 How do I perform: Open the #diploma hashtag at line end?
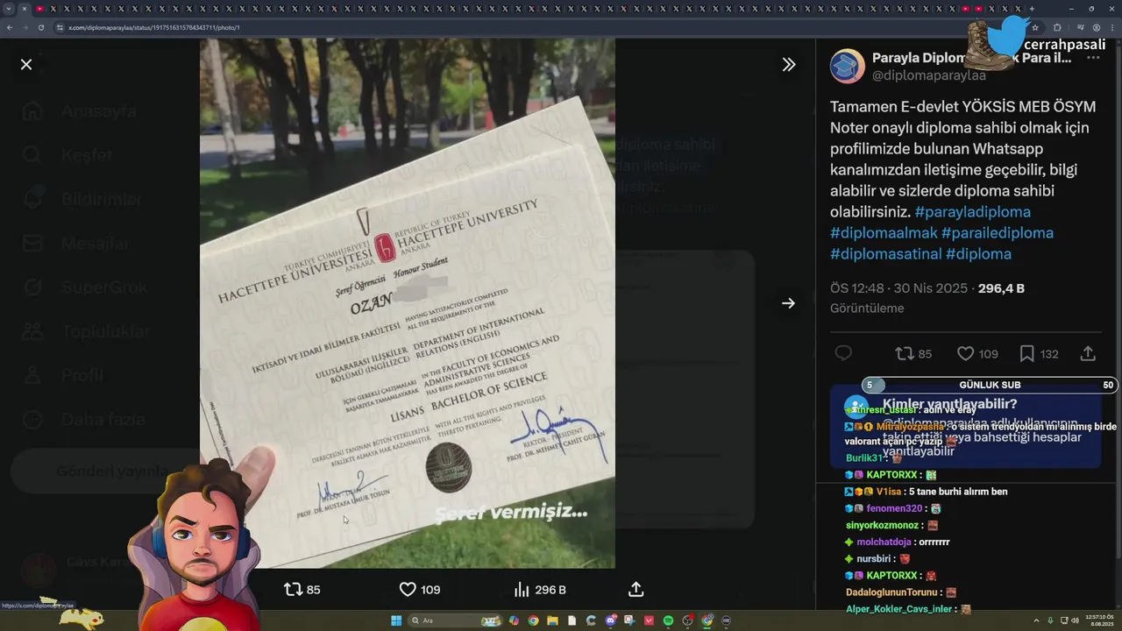pos(978,254)
